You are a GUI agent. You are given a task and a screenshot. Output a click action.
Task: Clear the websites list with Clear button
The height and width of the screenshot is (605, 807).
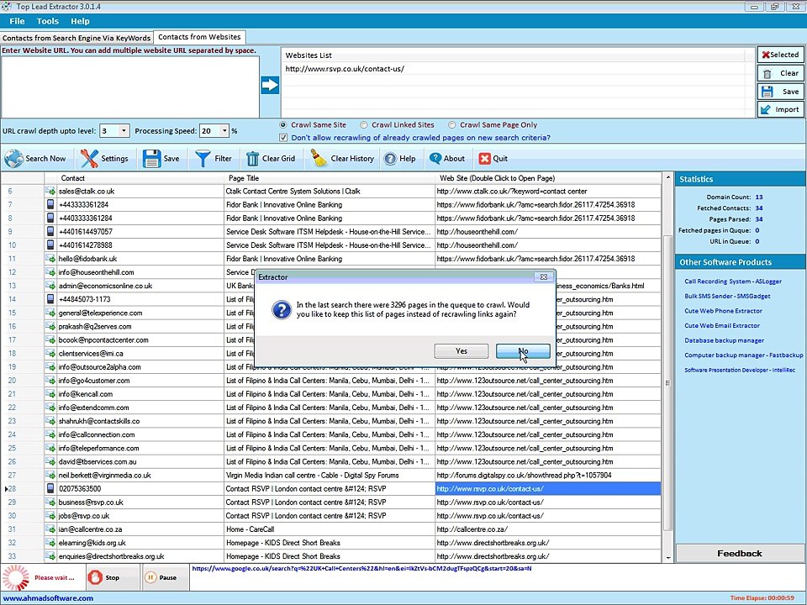(x=780, y=73)
